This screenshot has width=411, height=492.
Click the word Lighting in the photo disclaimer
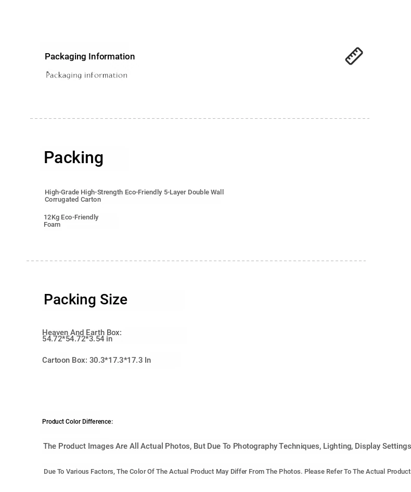click(338, 446)
